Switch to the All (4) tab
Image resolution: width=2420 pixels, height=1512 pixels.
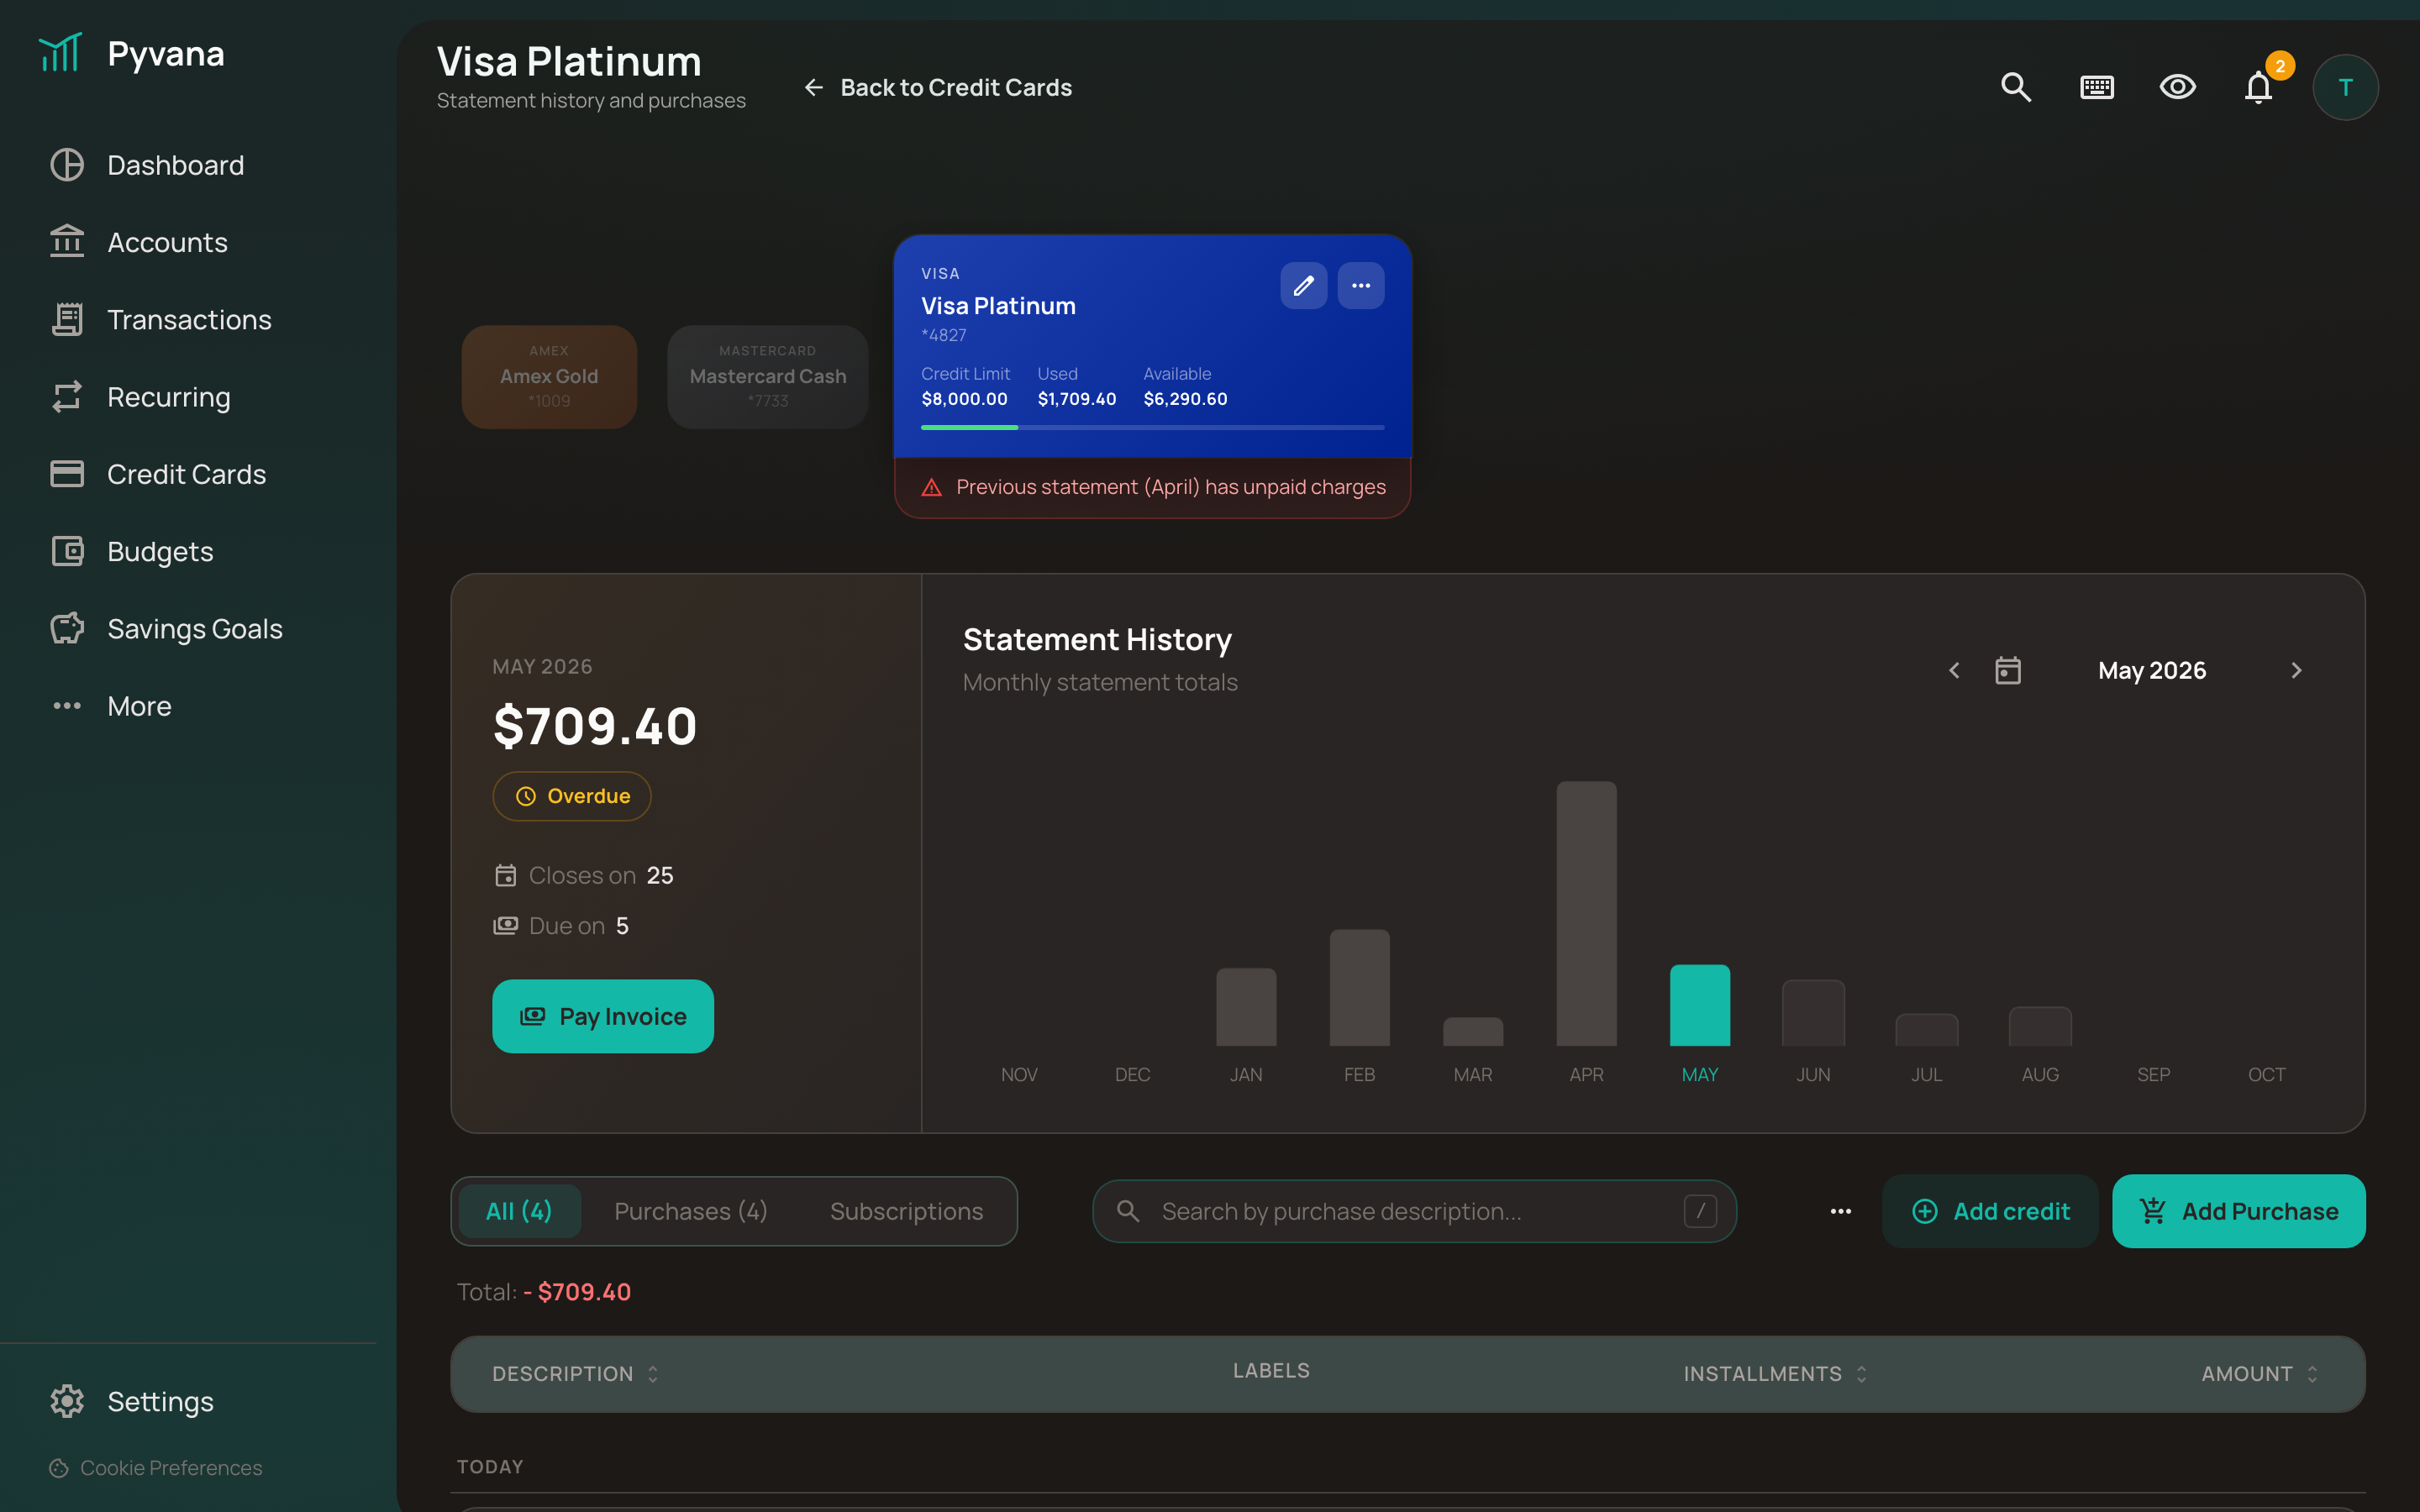[x=519, y=1211]
